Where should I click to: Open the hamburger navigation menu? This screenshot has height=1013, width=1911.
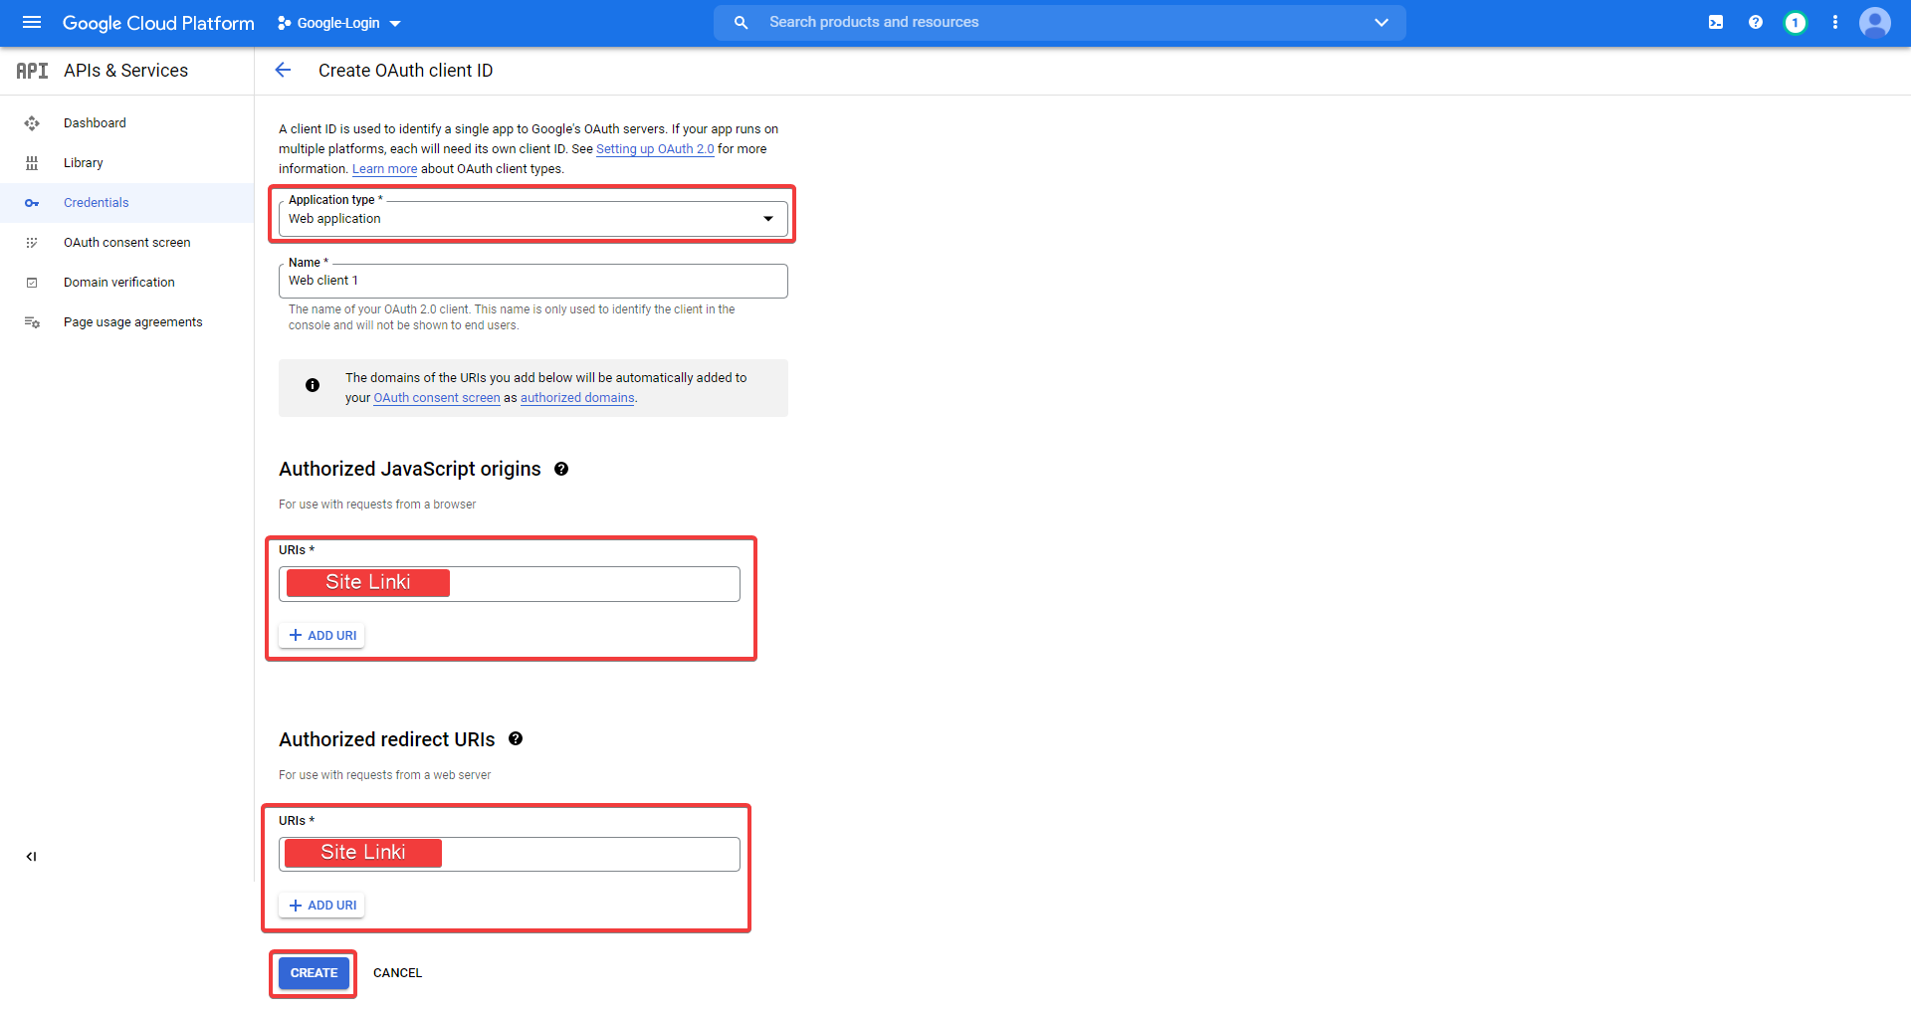32,22
